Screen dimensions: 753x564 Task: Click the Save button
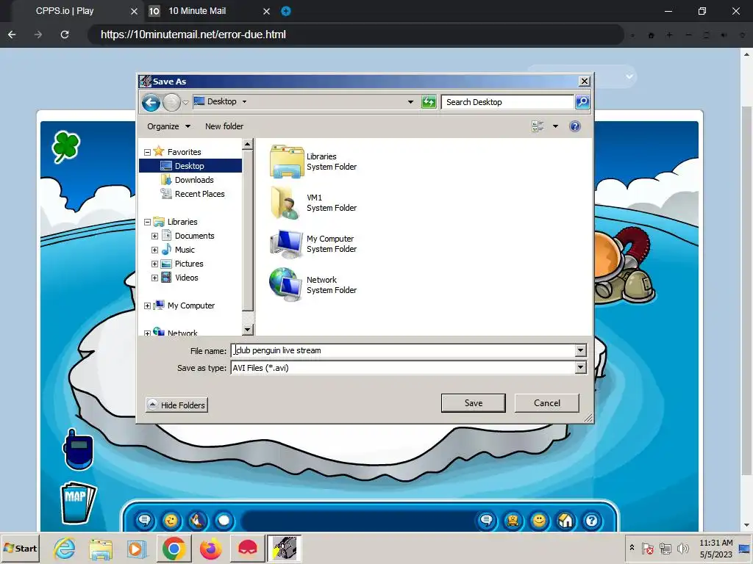tap(473, 403)
